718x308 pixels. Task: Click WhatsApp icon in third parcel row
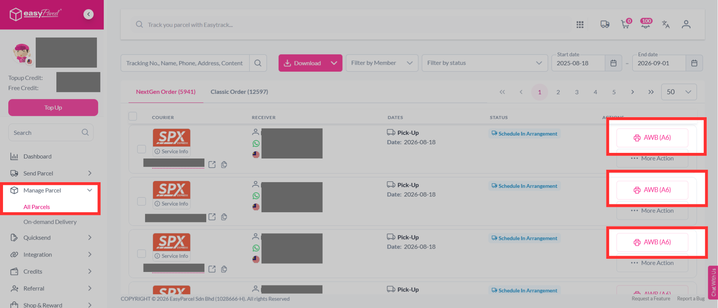pyautogui.click(x=256, y=248)
